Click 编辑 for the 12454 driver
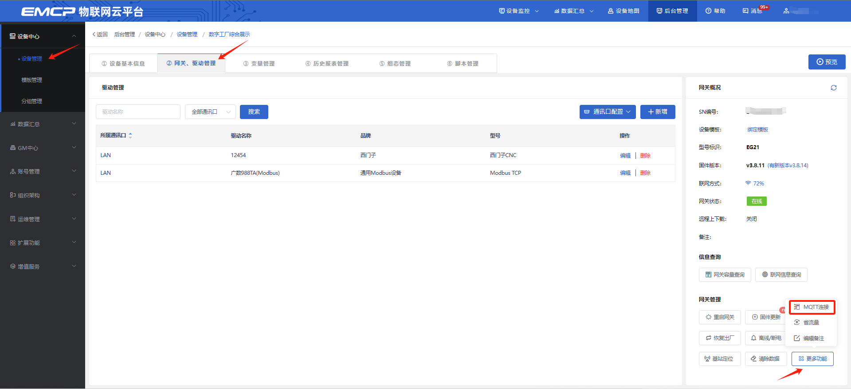Screen dimensions: 851x389 click(625, 156)
